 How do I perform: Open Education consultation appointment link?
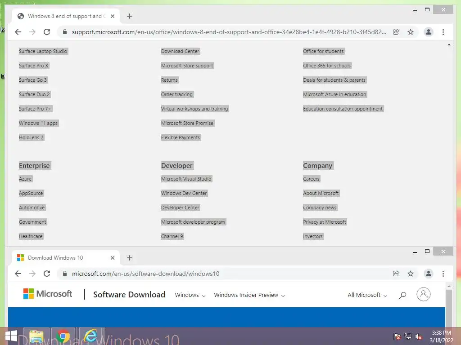coord(343,109)
